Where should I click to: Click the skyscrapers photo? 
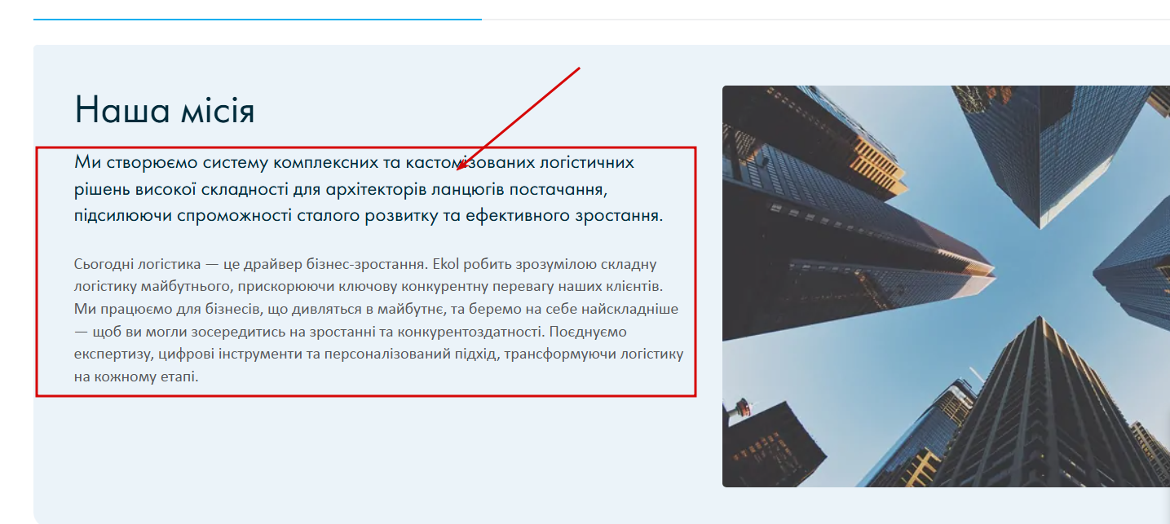click(x=946, y=286)
